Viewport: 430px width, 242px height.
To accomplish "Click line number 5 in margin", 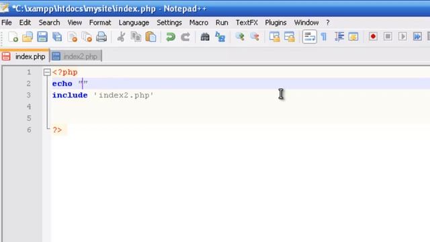I will [x=29, y=118].
